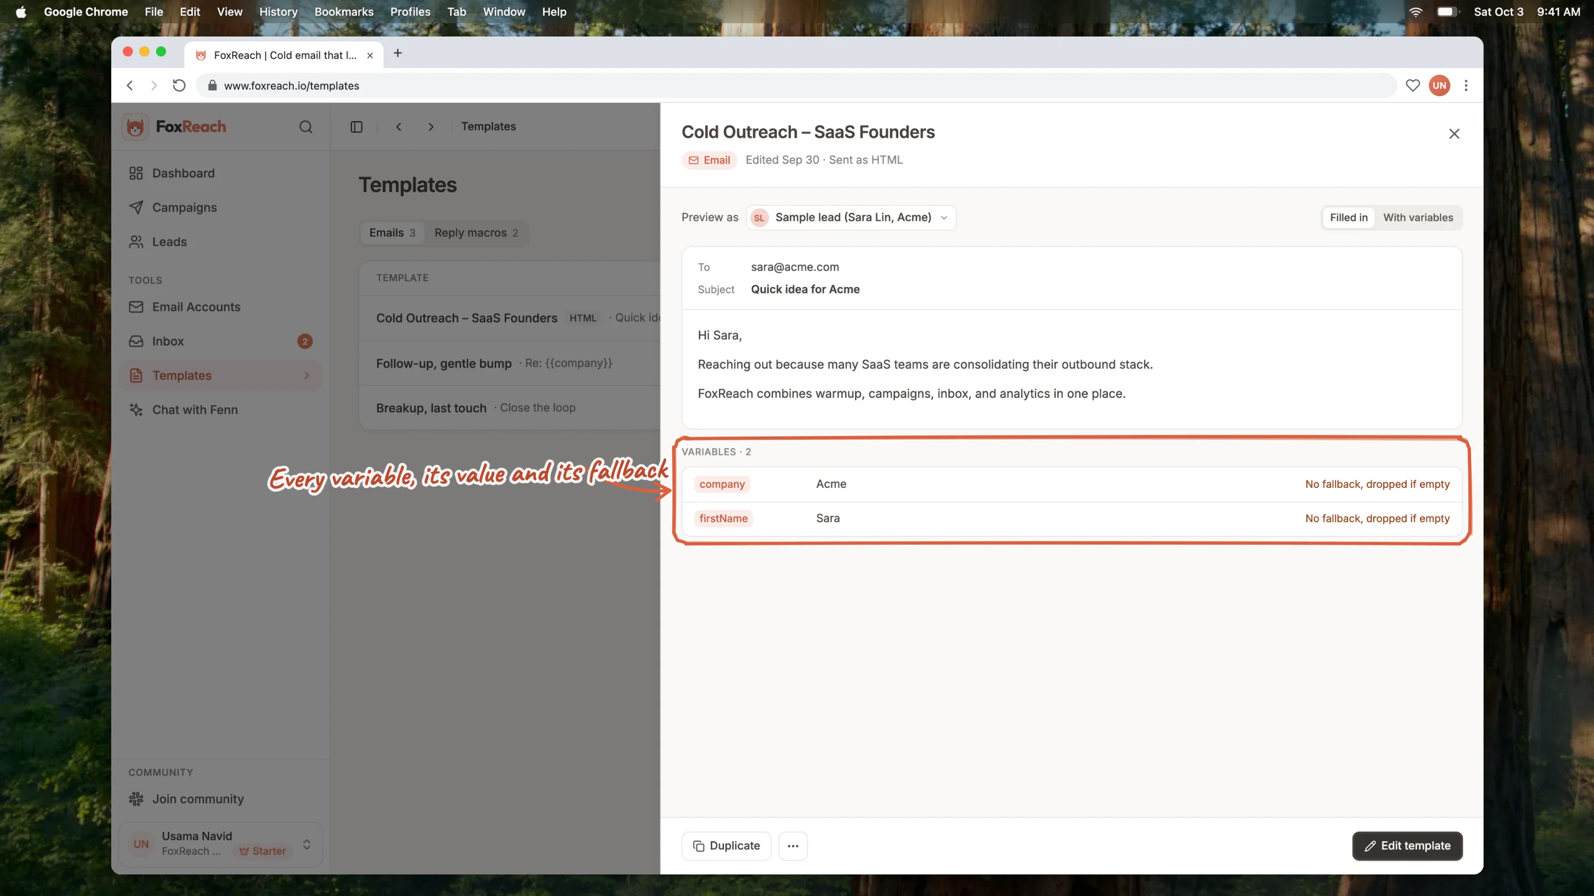Open Breakup, last touch template row

coord(510,408)
